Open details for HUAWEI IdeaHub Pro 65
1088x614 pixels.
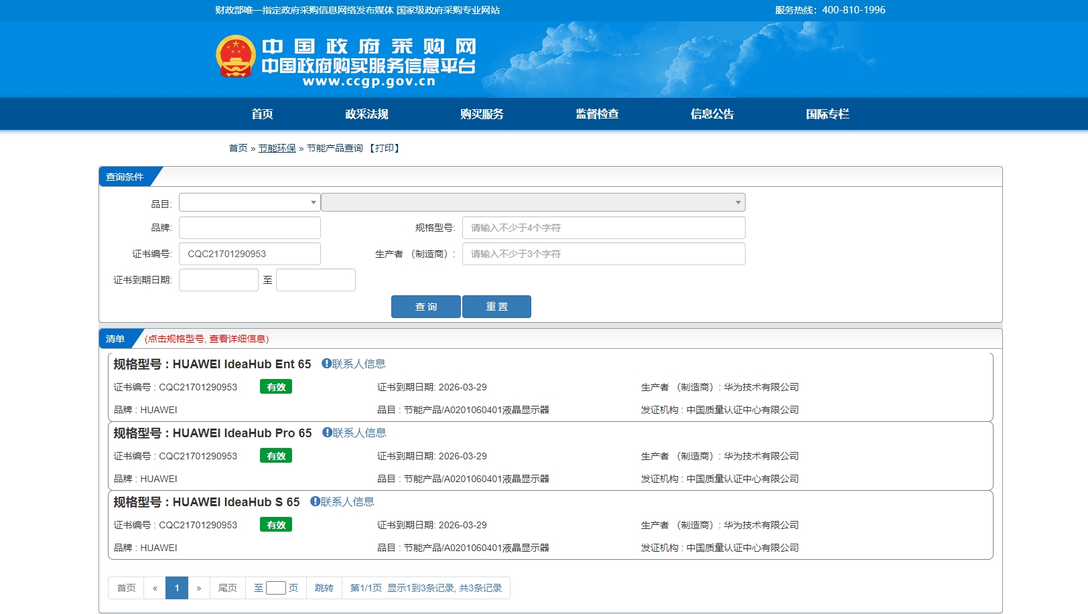[243, 433]
